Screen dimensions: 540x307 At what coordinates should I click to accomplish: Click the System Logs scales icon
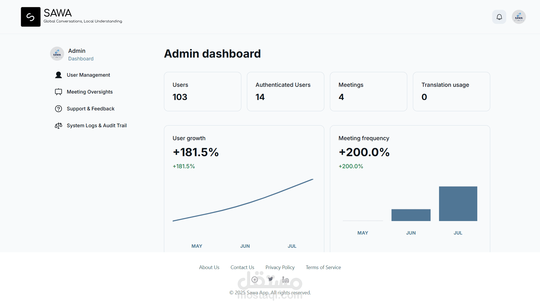pos(58,126)
